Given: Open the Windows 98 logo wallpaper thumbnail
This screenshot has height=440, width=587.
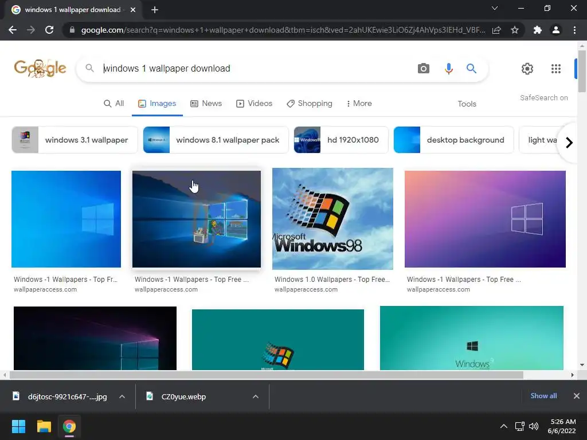Looking at the screenshot, I should (x=332, y=219).
